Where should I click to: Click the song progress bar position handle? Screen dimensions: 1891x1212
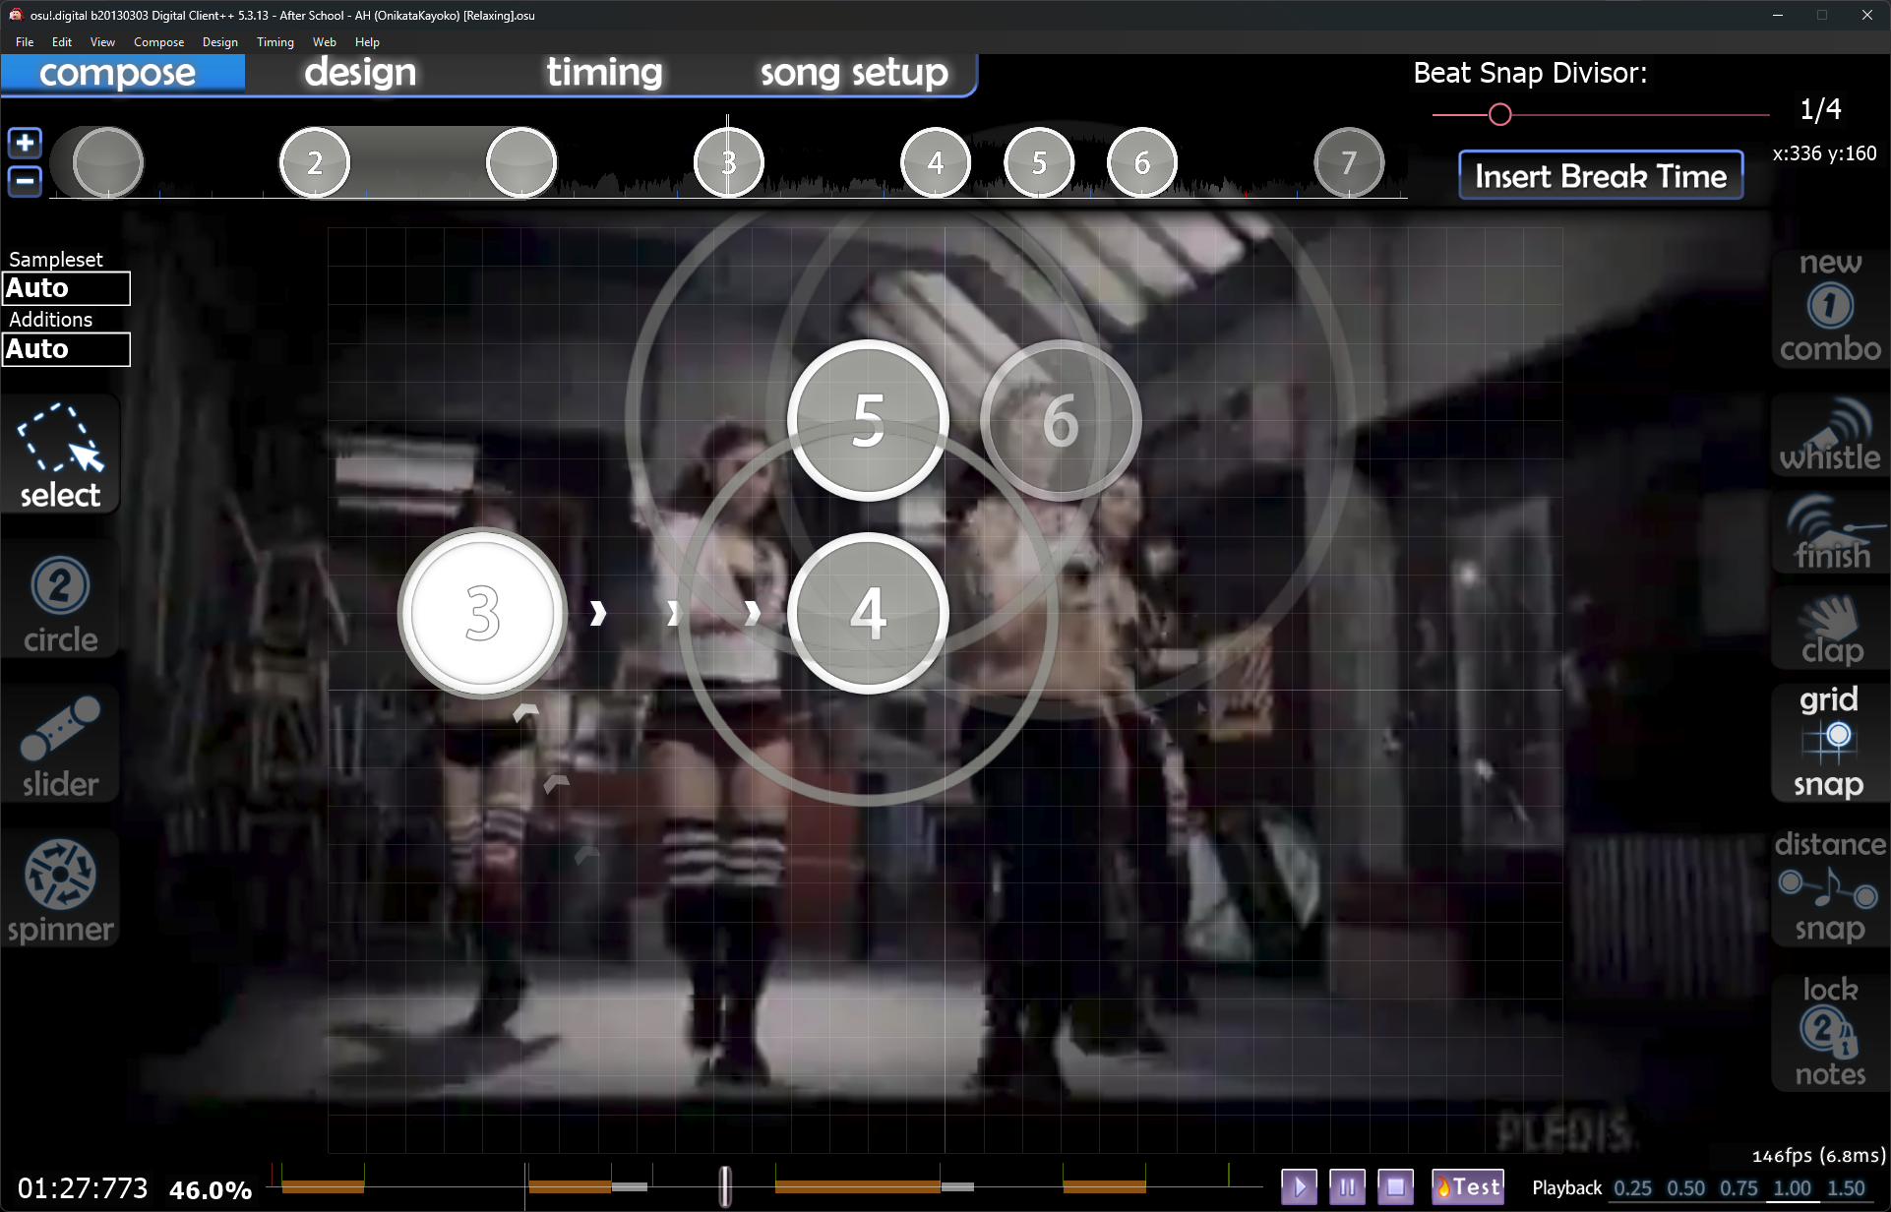725,1186
